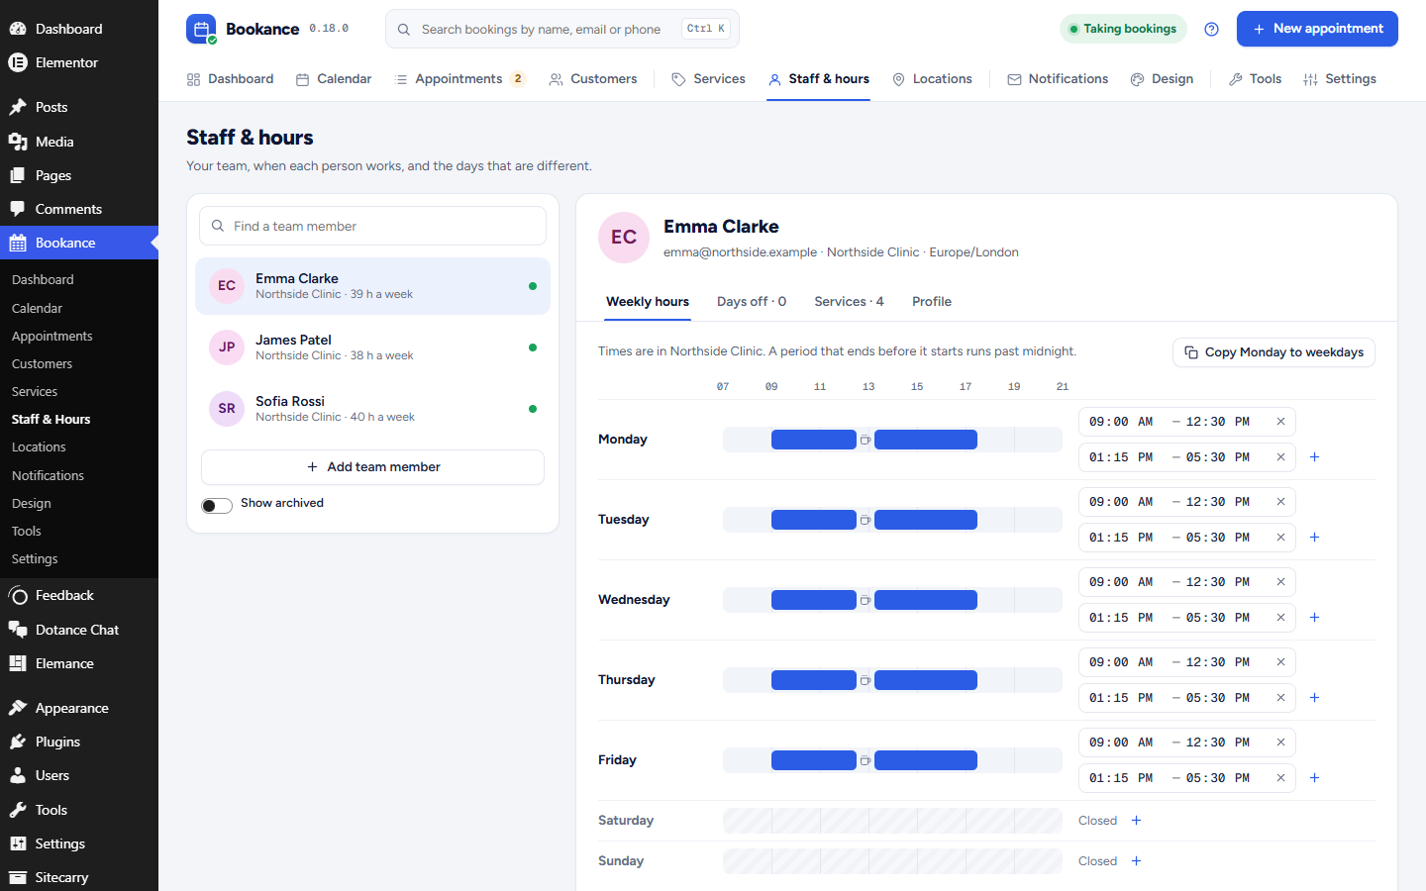
Task: Add another period to Thursday
Action: [1314, 698]
